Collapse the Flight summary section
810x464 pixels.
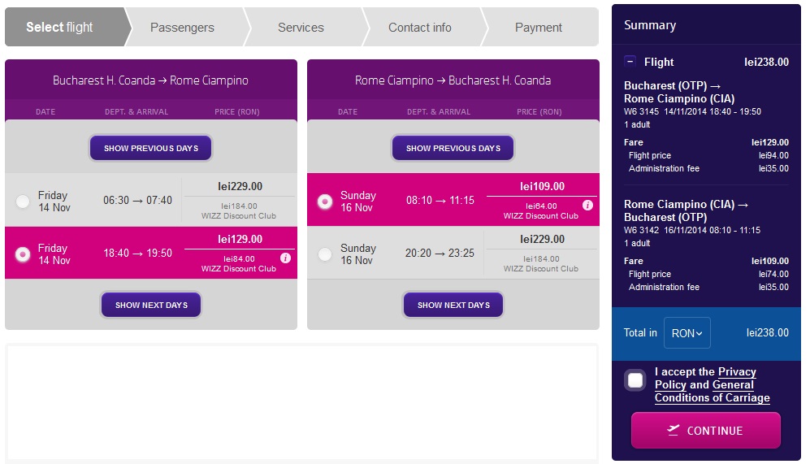[630, 62]
